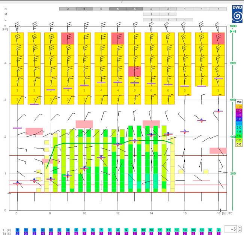Click the splitter handle at window top
244x235 pixels.
tap(122, 2)
